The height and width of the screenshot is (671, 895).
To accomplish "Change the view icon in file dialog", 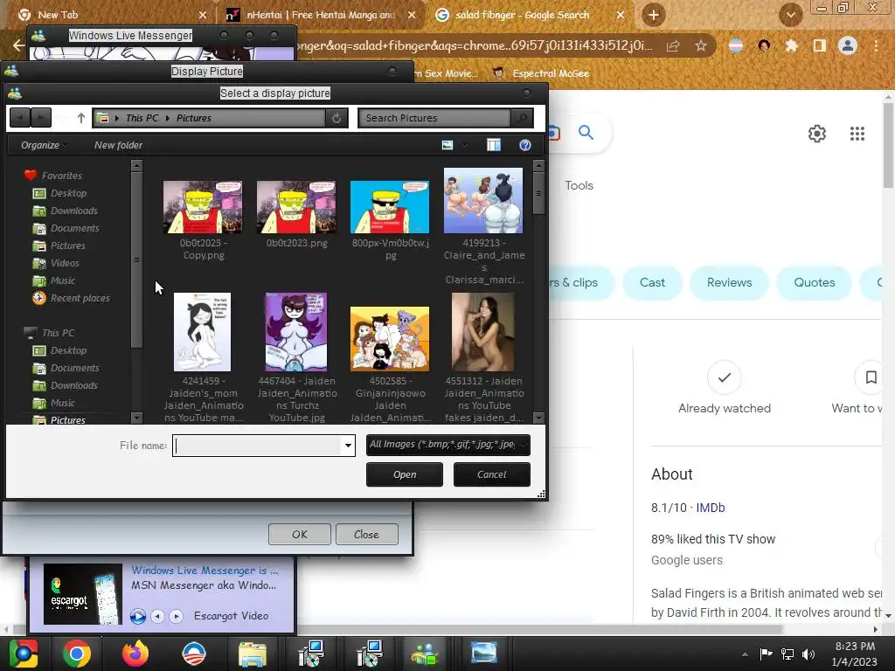I will point(447,145).
